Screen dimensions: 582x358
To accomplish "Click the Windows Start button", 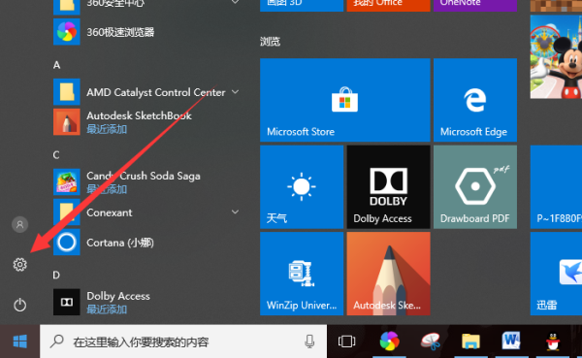I will click(x=19, y=342).
